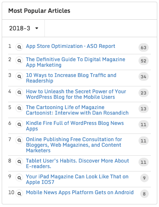The width and height of the screenshot is (159, 207).
Task: Open Tablet User's Habits article link
Action: [x=77, y=163]
